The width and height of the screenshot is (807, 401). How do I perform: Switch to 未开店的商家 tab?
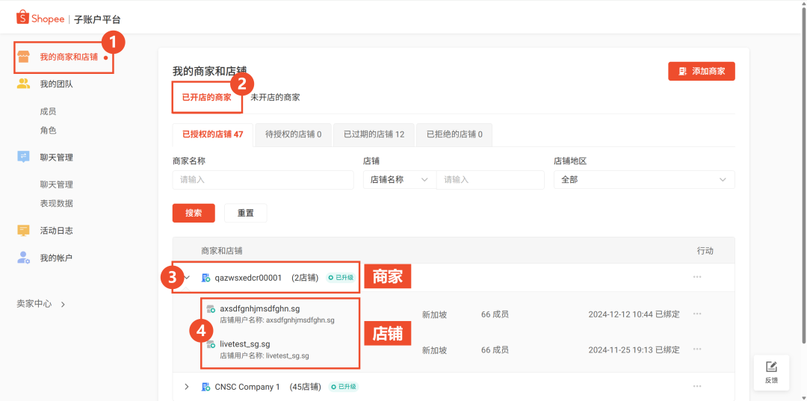pyautogui.click(x=275, y=97)
